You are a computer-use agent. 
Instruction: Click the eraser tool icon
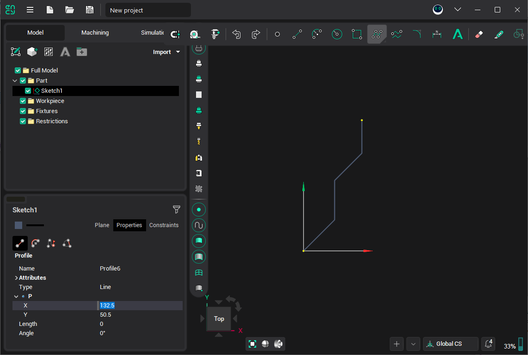pos(479,34)
